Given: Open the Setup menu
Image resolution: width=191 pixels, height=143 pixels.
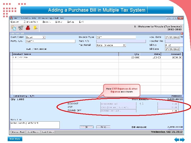Looking at the screenshot, I should pyautogui.click(x=71, y=22).
